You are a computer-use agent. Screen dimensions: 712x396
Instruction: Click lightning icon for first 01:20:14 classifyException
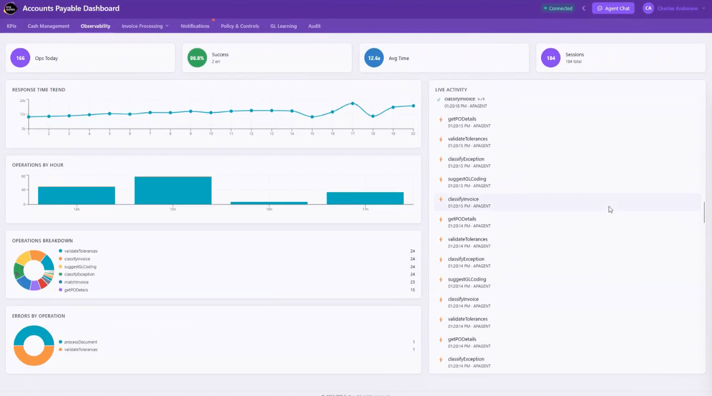pyautogui.click(x=441, y=259)
